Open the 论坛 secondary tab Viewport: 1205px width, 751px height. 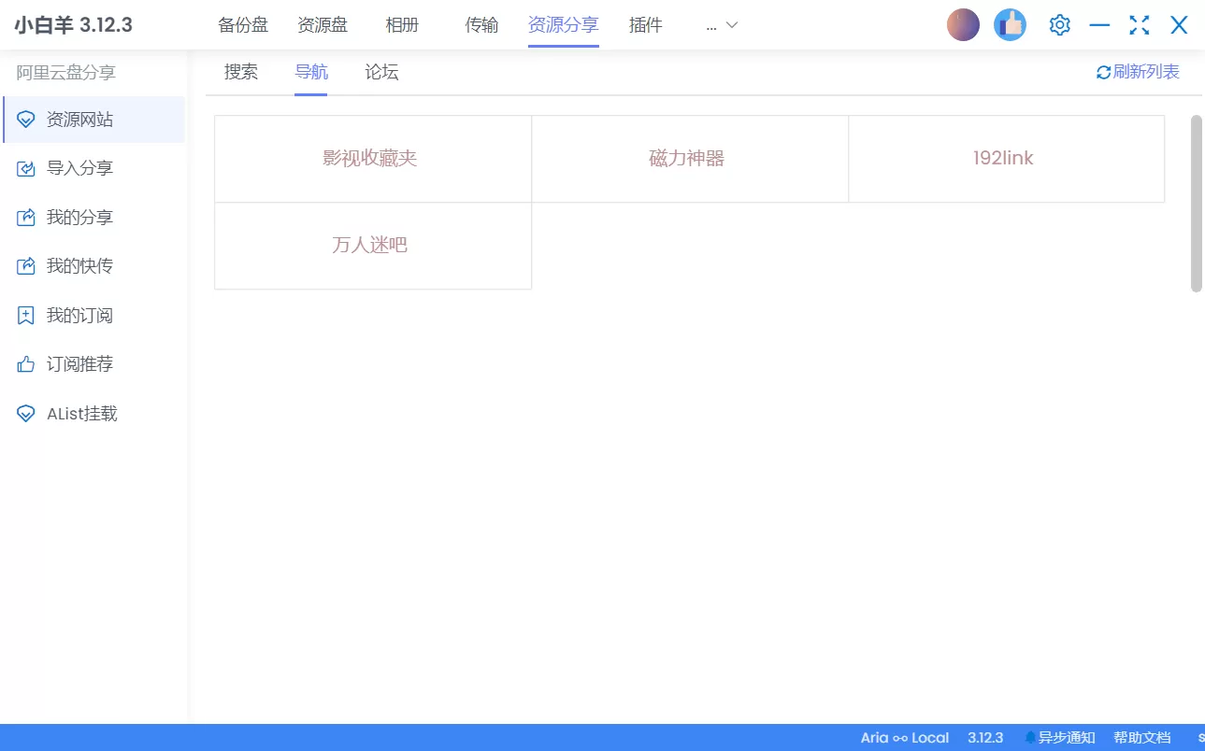[x=380, y=72]
